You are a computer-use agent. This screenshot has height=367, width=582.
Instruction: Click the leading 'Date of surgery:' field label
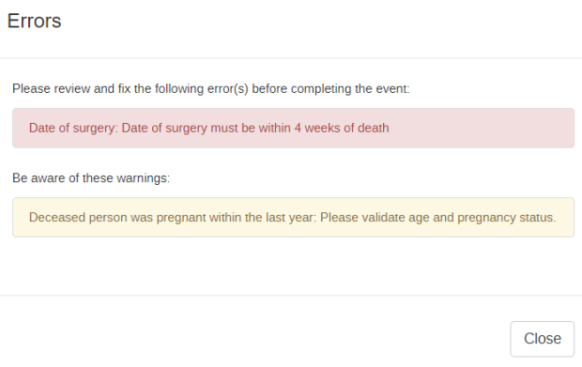[73, 128]
